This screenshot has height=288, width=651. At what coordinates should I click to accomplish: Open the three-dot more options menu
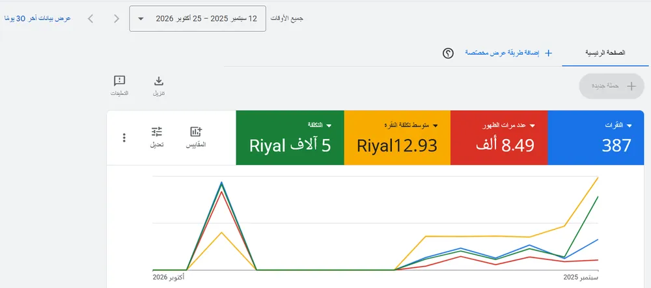pyautogui.click(x=124, y=138)
